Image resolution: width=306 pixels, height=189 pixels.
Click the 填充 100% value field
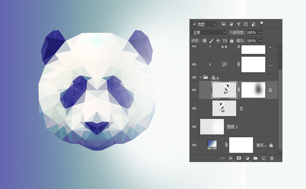252,41
